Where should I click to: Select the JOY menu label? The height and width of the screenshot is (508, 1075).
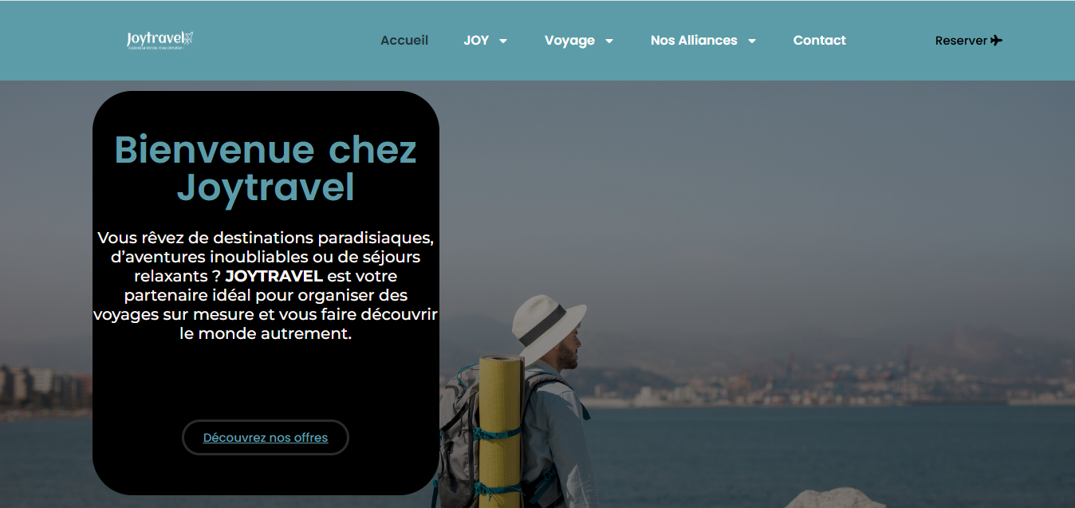click(476, 40)
